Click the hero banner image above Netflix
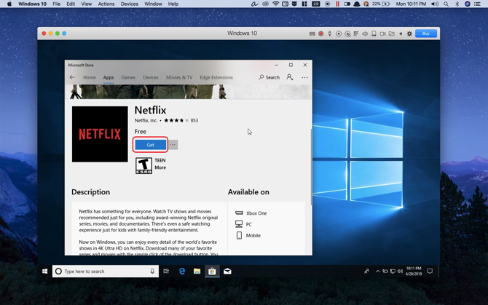This screenshot has width=488, height=305. [188, 92]
